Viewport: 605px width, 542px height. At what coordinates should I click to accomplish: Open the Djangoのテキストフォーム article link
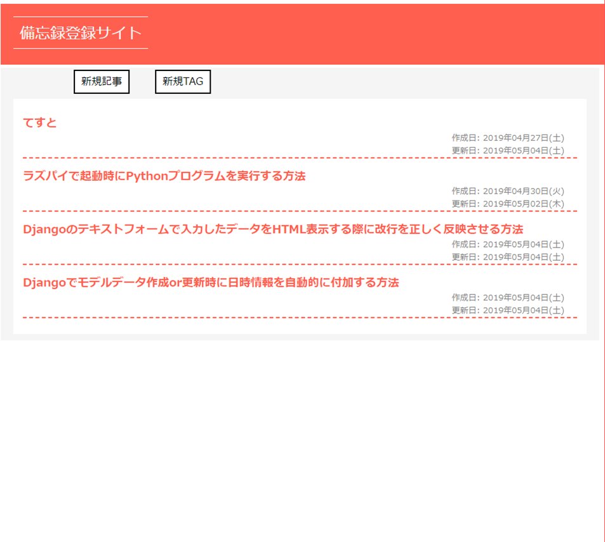[x=273, y=229]
